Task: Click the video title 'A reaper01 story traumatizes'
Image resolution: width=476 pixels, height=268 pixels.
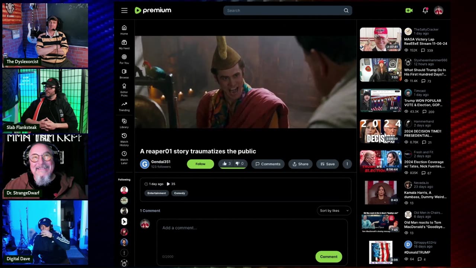Action: [198, 151]
